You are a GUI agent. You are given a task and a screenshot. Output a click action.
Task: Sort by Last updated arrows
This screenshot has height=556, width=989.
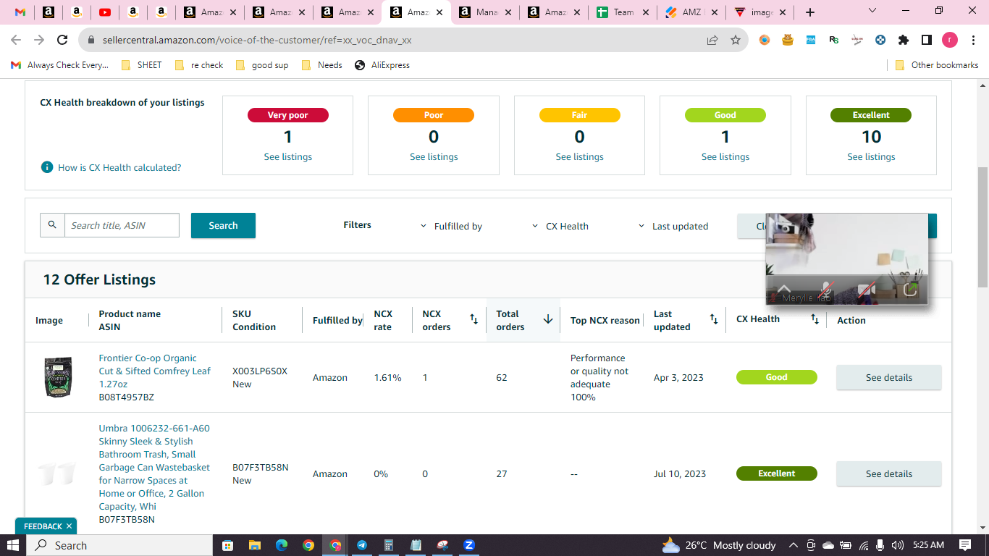(714, 319)
